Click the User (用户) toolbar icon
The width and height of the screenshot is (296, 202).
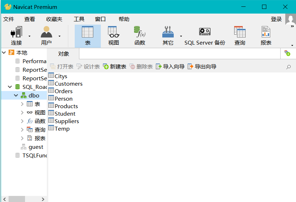46,36
